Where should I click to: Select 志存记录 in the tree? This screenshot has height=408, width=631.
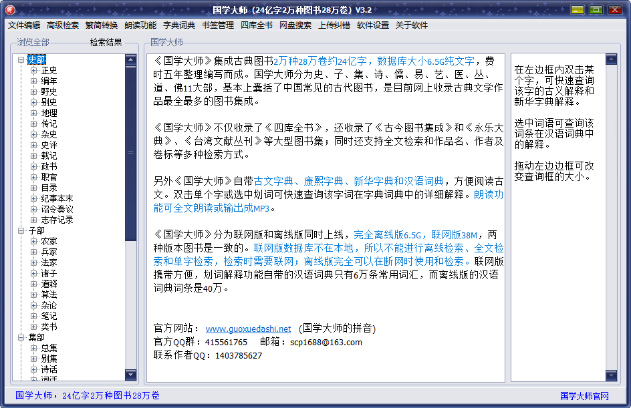click(57, 220)
